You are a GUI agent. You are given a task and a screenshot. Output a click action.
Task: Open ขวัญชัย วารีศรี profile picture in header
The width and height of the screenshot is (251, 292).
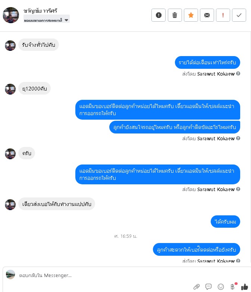tap(11, 15)
